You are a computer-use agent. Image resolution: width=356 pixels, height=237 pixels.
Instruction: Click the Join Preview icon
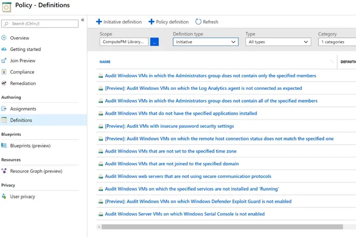pos(4,60)
